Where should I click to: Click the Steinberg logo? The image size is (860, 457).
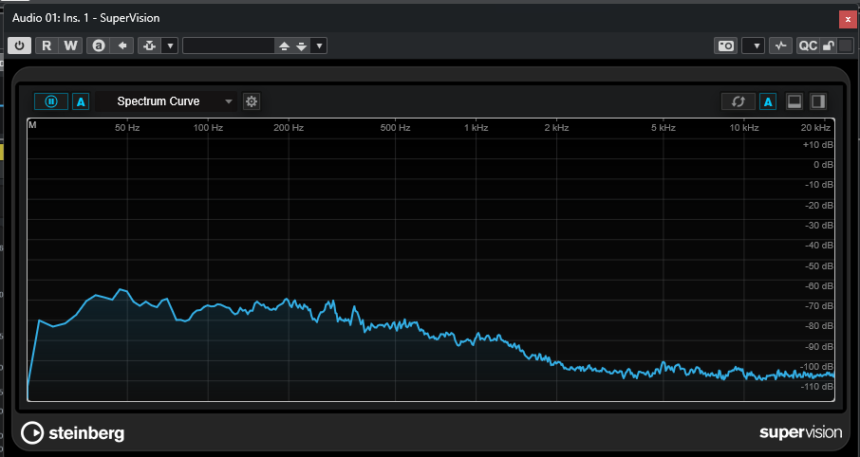(x=72, y=433)
